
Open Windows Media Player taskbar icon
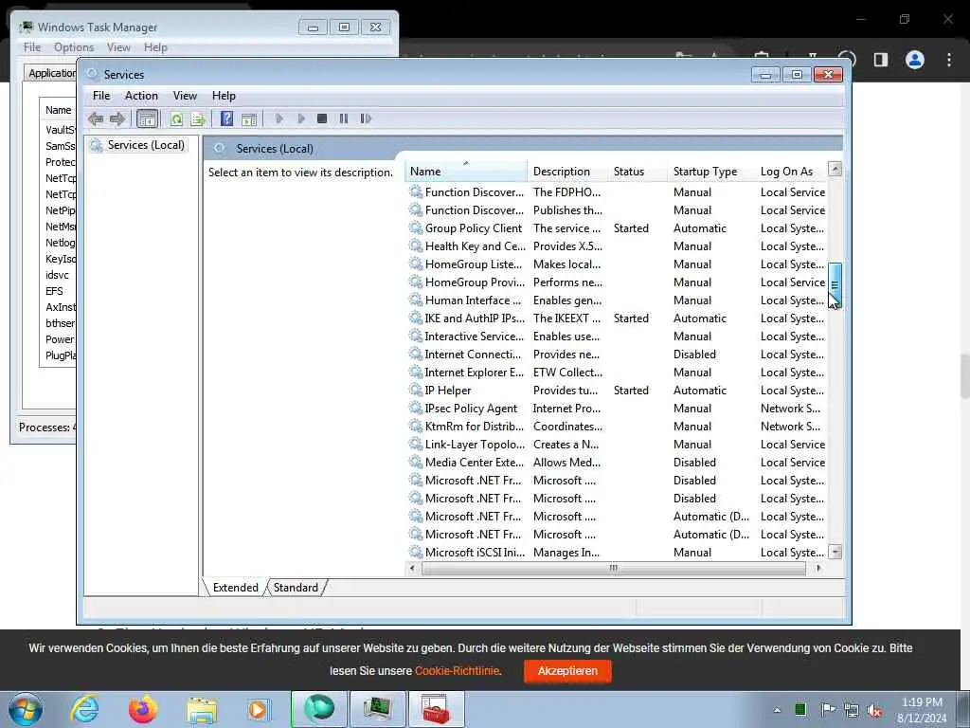(258, 709)
